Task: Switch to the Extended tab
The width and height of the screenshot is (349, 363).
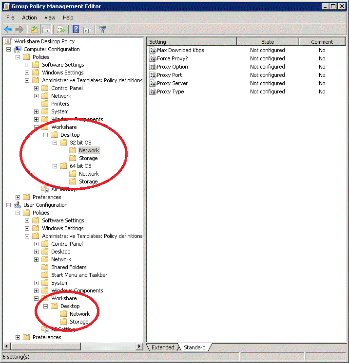Action: 163,347
